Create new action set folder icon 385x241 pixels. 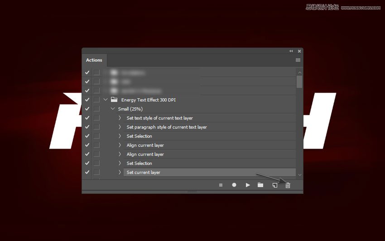[260, 185]
